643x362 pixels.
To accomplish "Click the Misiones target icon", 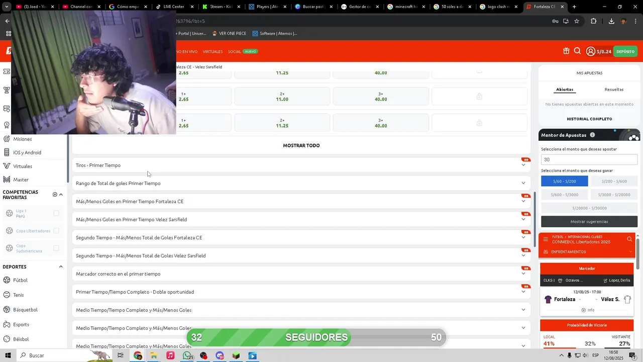I will point(7,139).
